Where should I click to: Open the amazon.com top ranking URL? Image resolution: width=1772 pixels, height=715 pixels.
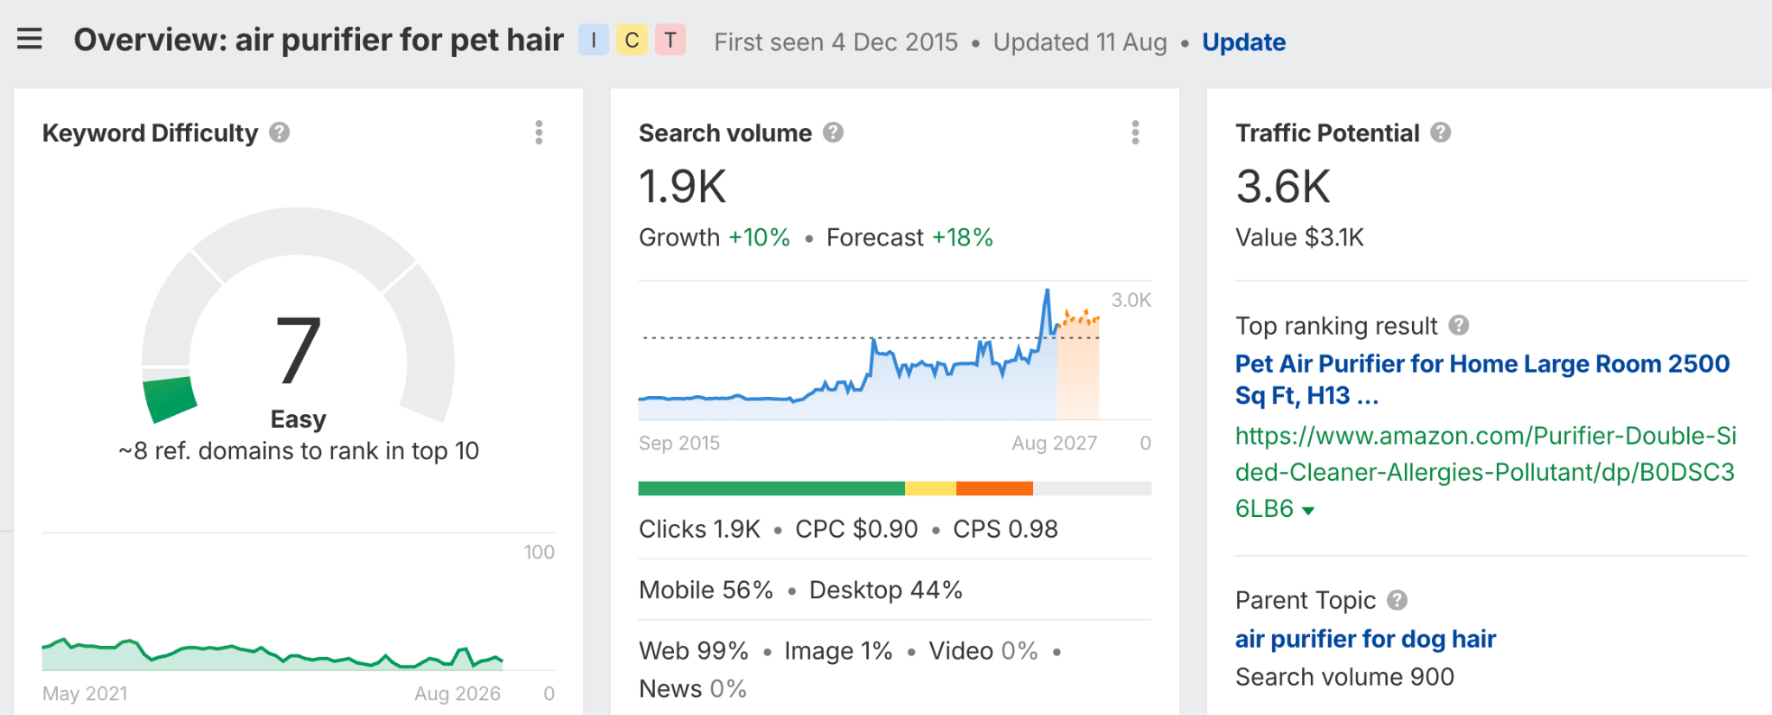[1486, 472]
